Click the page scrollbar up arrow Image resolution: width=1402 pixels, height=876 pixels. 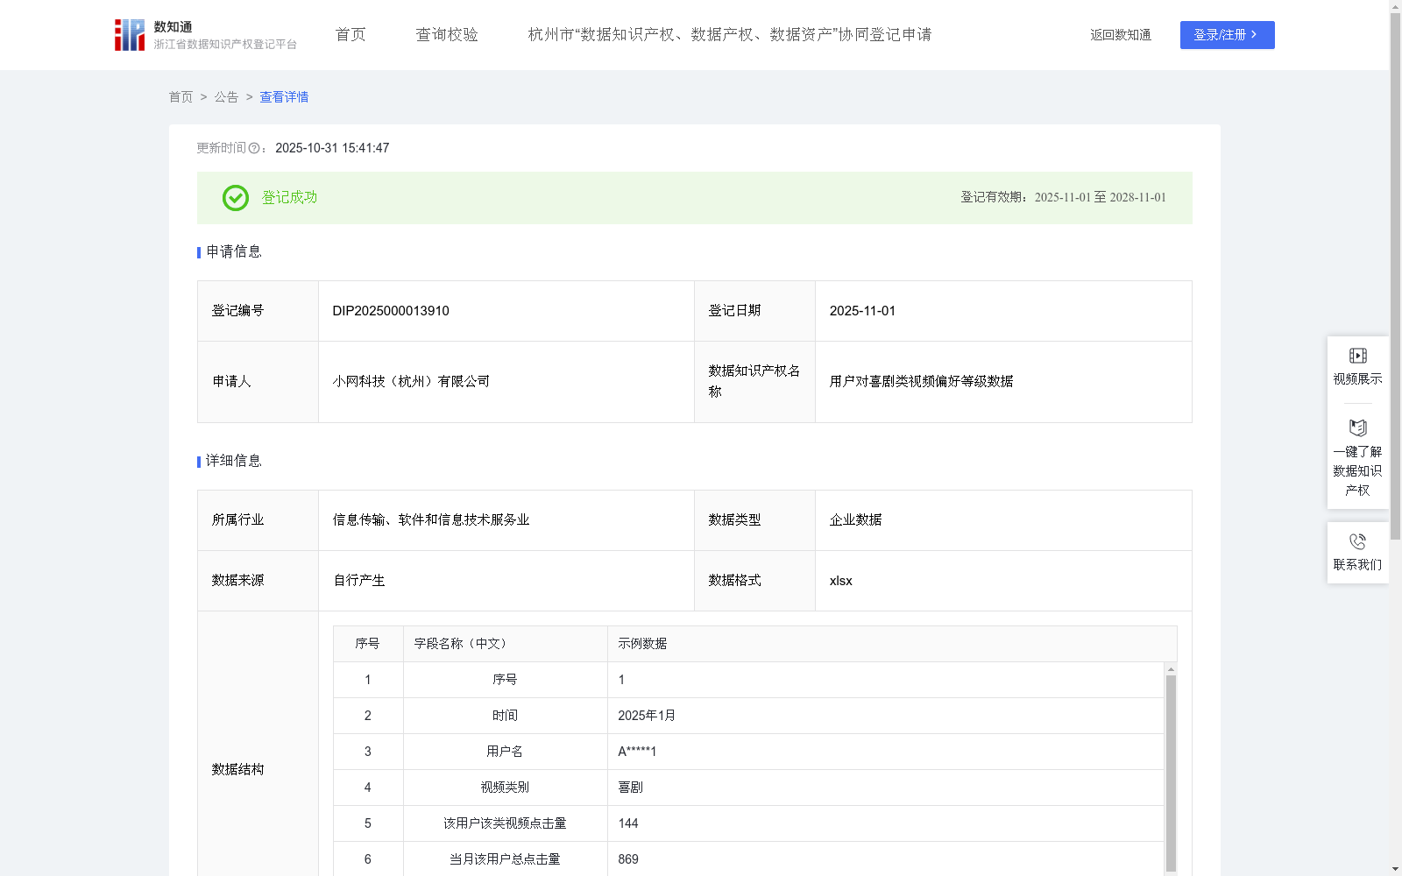click(x=1395, y=6)
